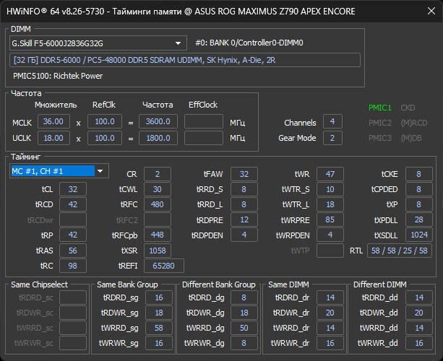Click the tRDRD_sg value 16

point(159,297)
